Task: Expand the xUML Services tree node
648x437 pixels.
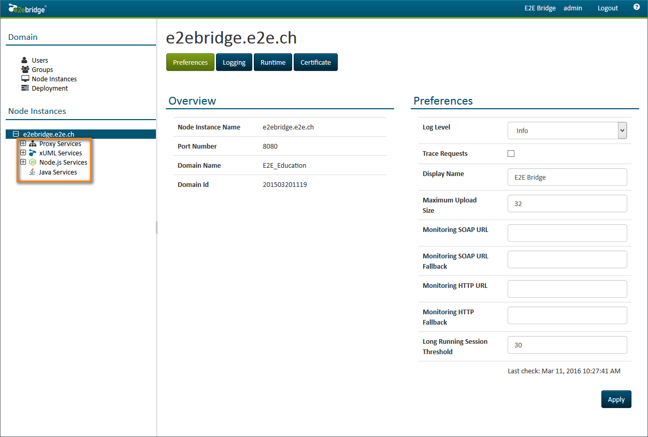Action: (23, 153)
